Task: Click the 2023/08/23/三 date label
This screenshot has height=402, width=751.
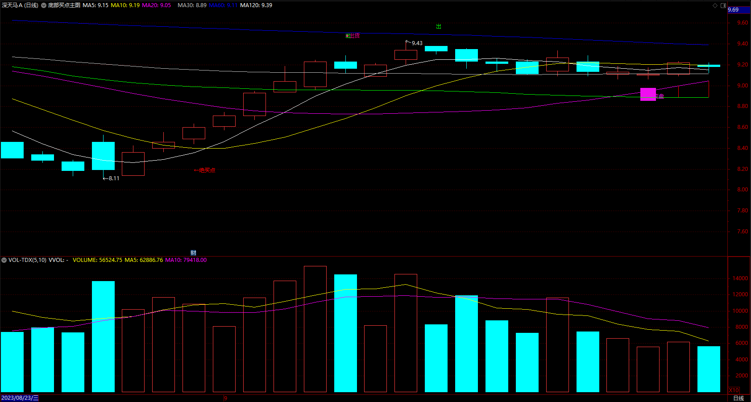Action: point(20,398)
